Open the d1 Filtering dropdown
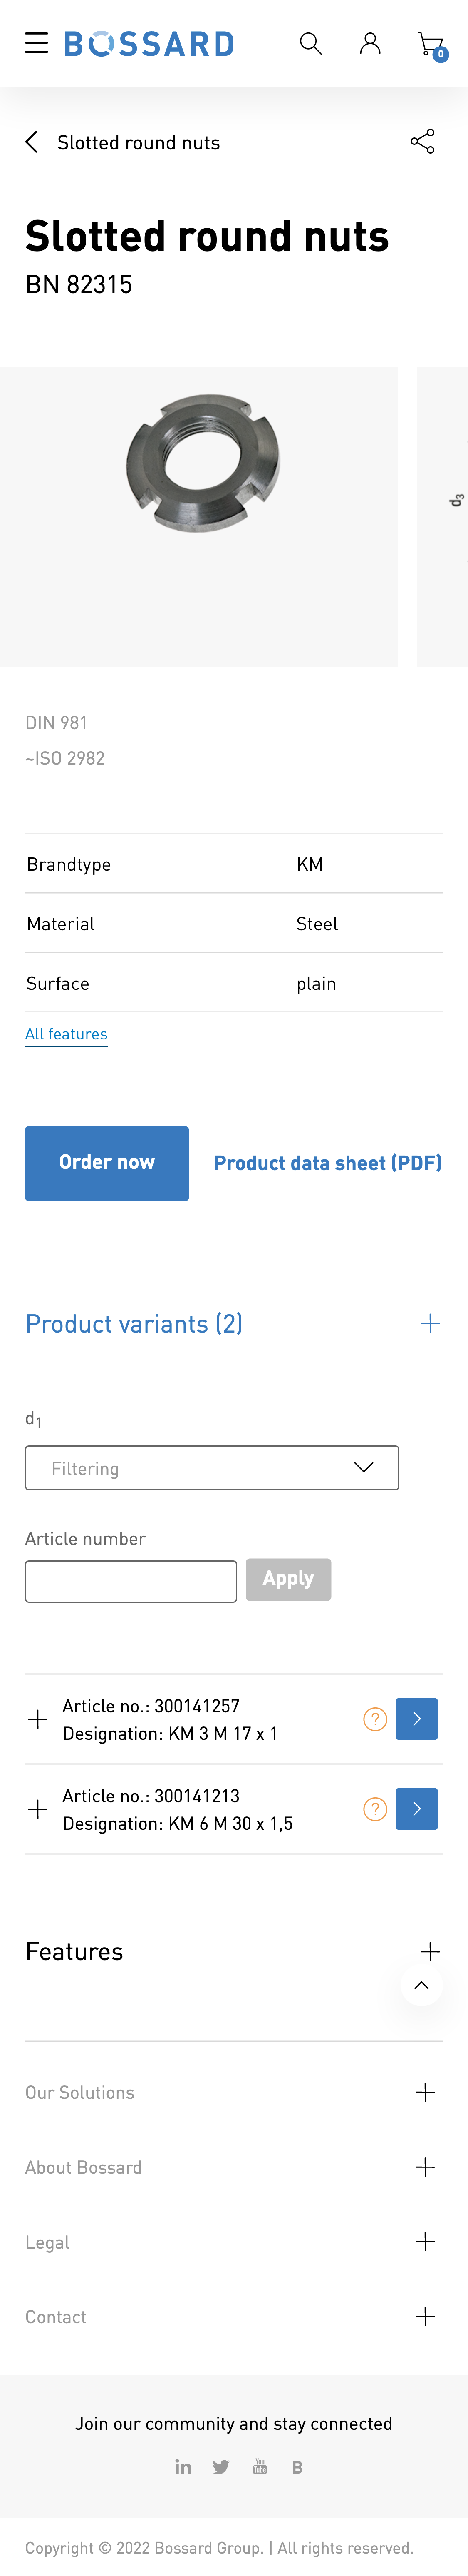468x2576 pixels. (x=212, y=1467)
